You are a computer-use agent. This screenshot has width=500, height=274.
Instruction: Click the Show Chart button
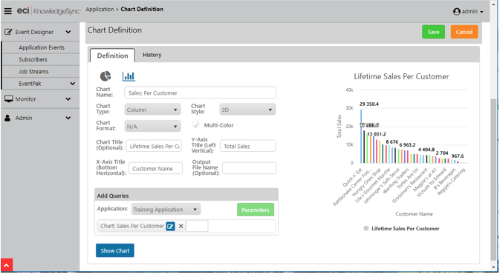coord(115,250)
